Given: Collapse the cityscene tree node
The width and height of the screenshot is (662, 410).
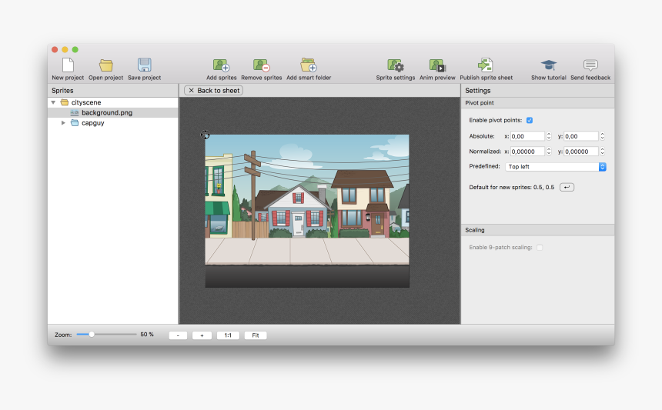Looking at the screenshot, I should (x=53, y=102).
